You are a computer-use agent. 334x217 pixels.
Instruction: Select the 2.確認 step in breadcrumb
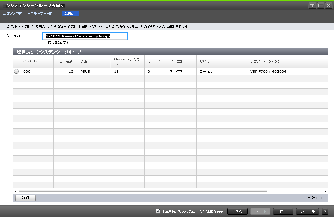point(71,14)
